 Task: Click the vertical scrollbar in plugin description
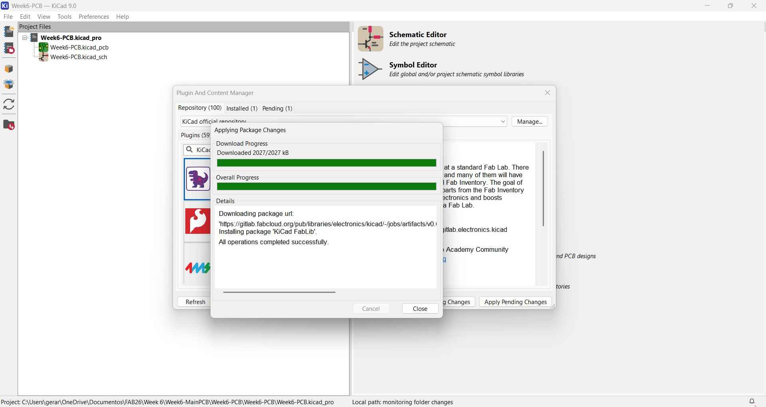(543, 188)
